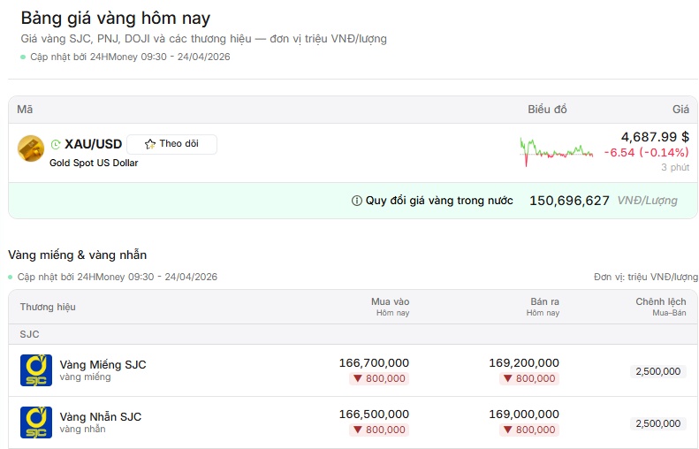
Task: Click the SJC logo for Vàng Miếng SJC
Action: [36, 370]
